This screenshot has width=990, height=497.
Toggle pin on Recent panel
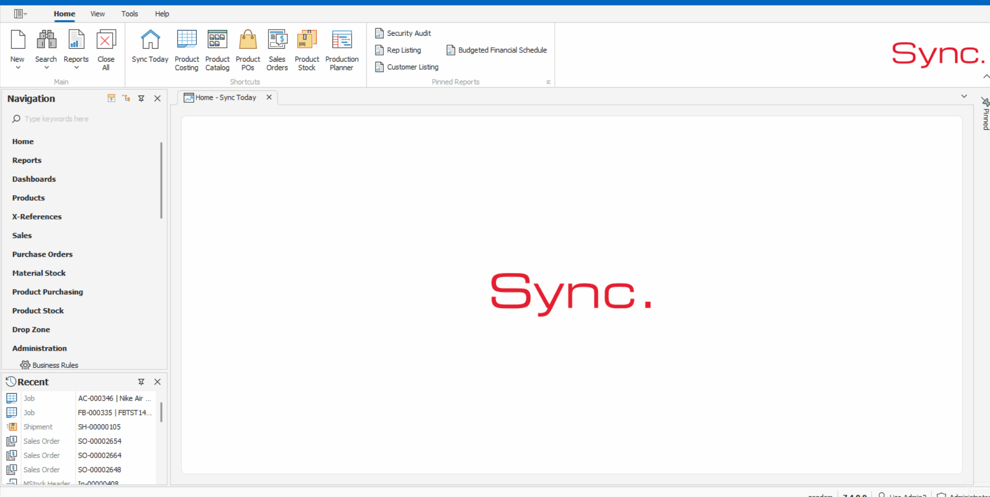coord(141,382)
